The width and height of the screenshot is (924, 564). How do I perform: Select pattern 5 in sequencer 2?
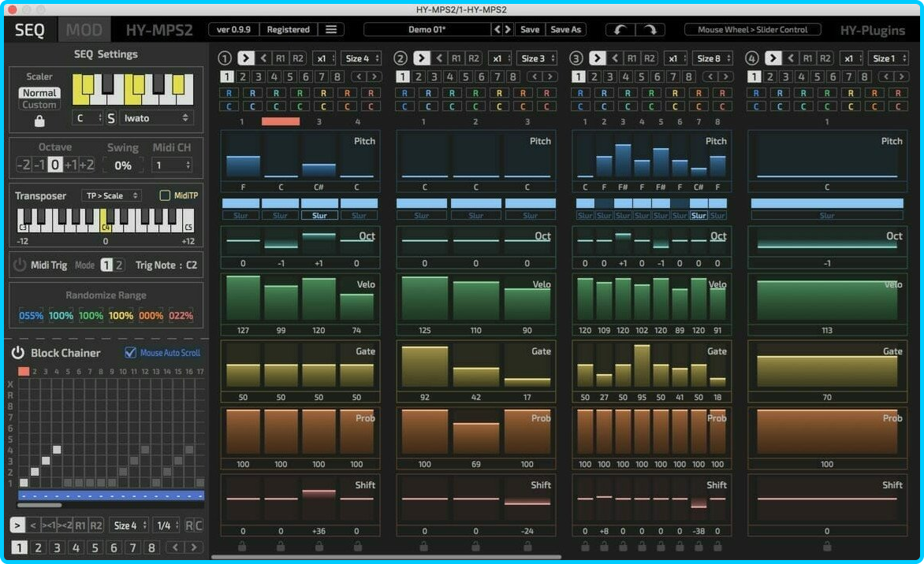pos(465,76)
